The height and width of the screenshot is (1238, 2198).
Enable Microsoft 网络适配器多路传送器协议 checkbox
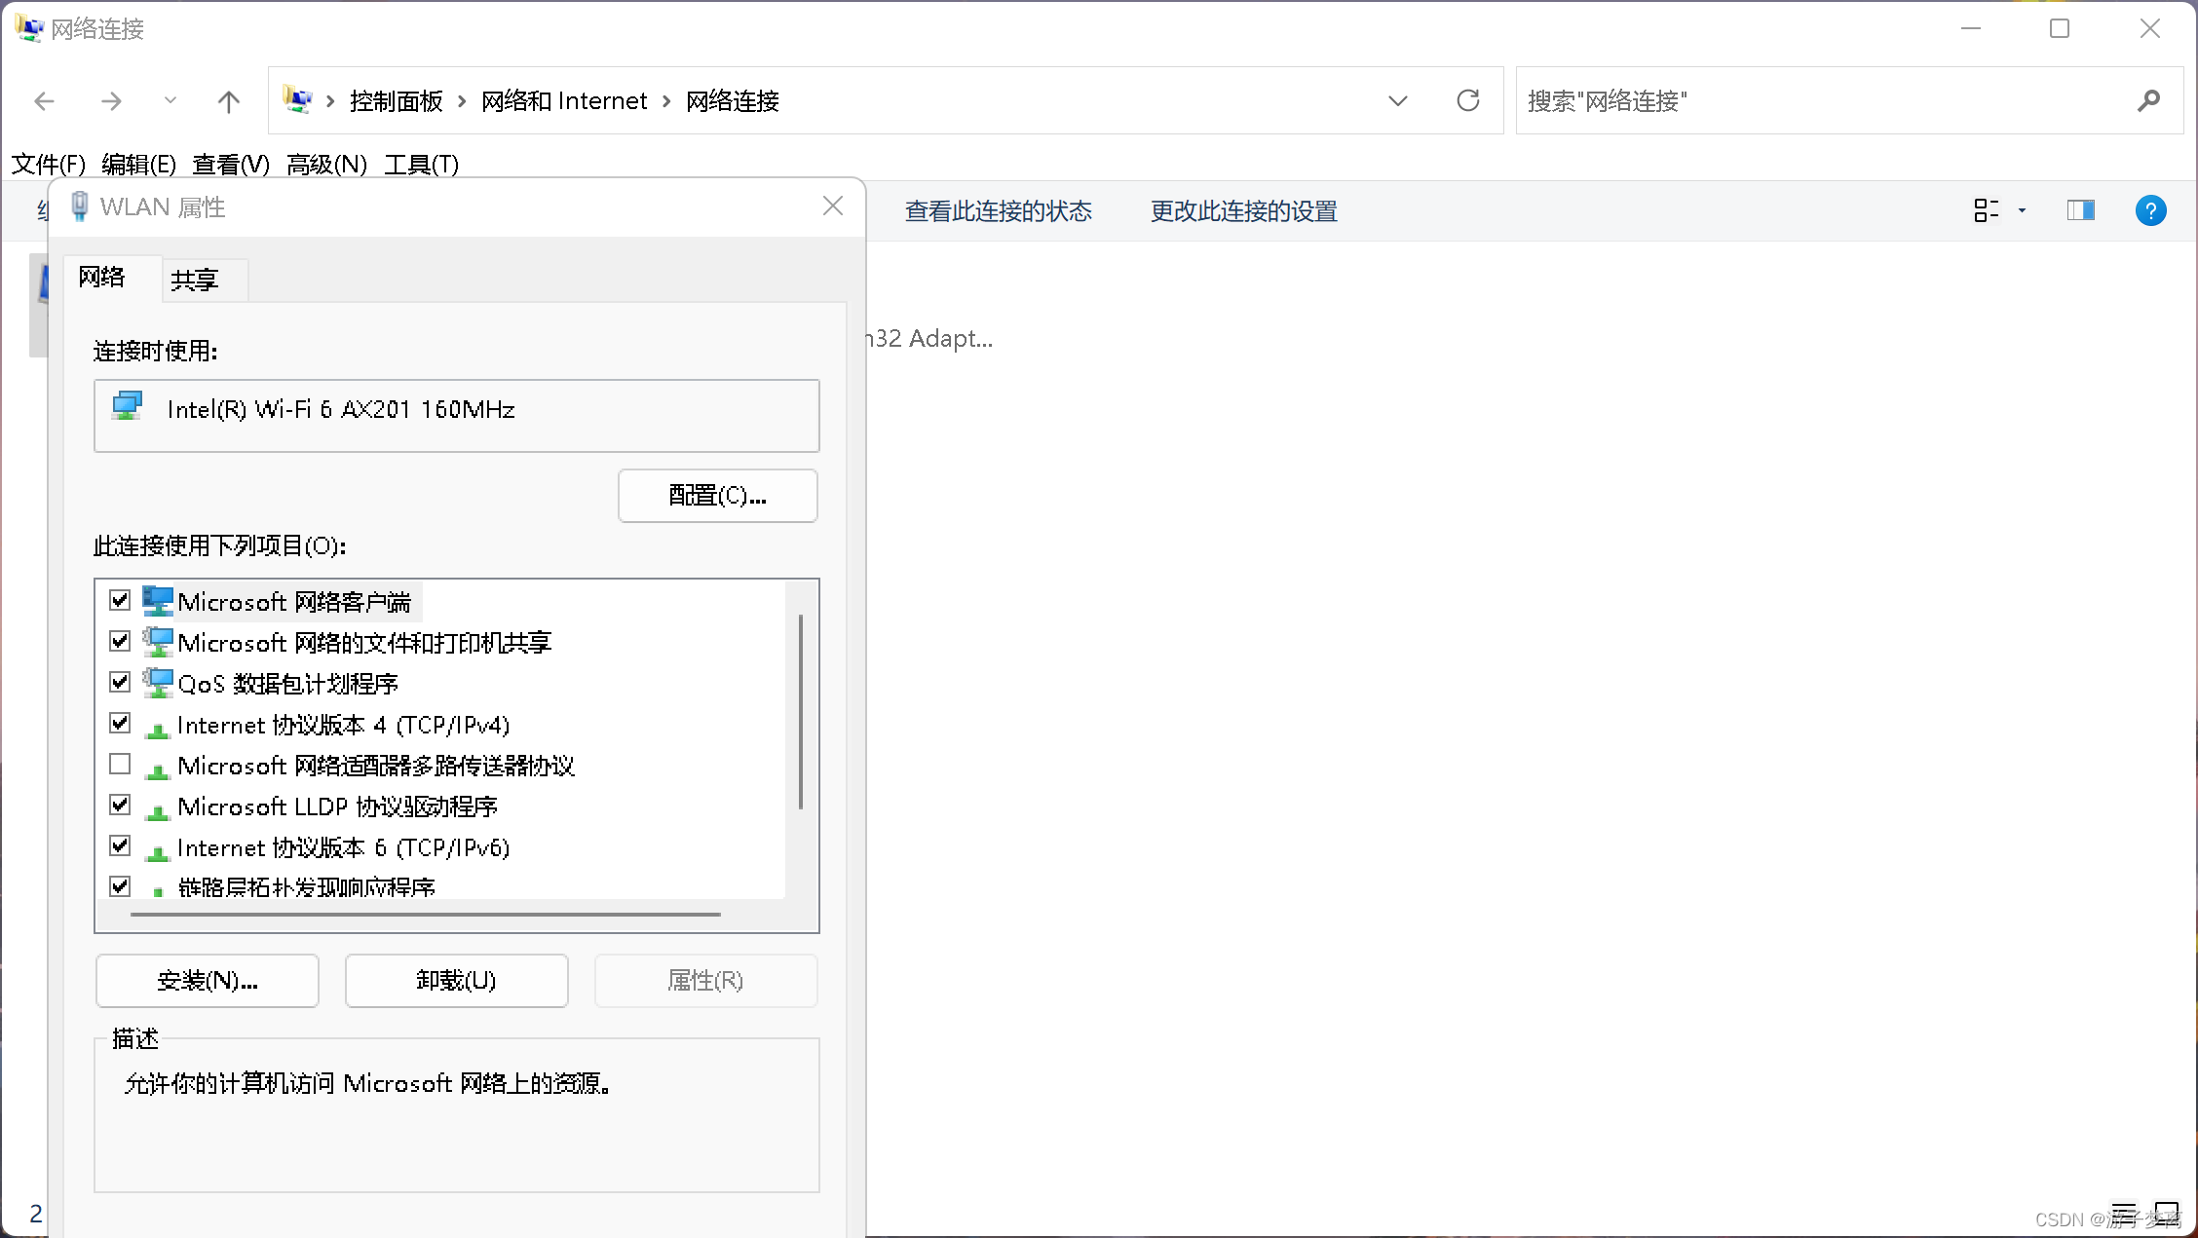click(120, 765)
